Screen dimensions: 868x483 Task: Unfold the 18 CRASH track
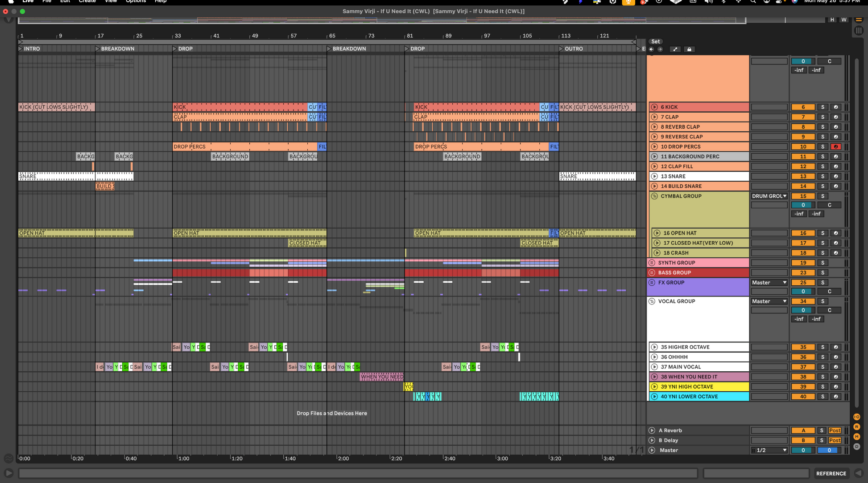657,253
